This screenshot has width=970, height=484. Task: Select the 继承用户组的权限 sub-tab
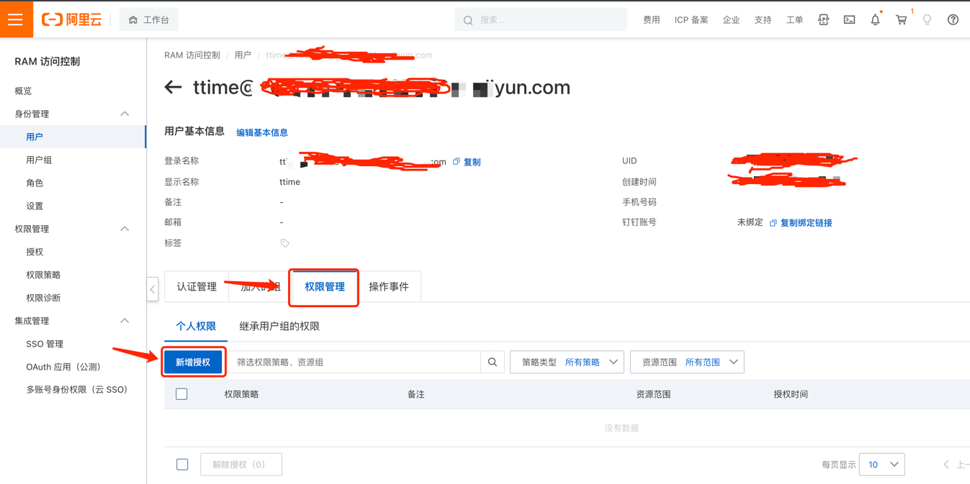click(x=279, y=327)
